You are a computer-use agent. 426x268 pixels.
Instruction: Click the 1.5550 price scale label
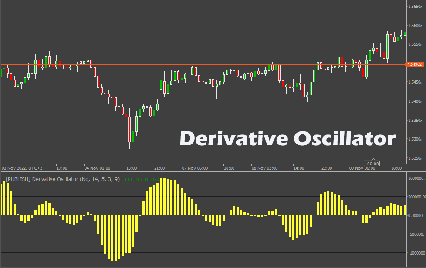pyautogui.click(x=415, y=44)
